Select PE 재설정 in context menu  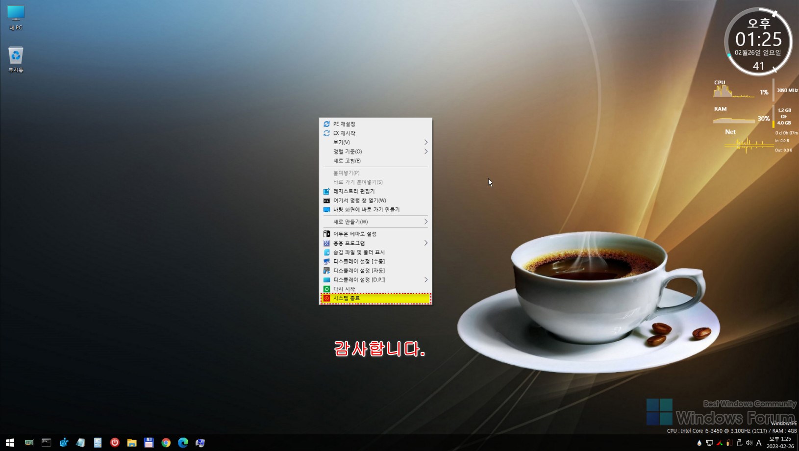(x=375, y=124)
